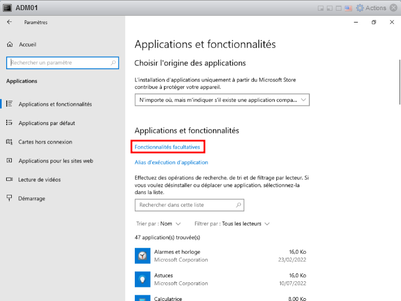Click the US flag keyboard layout icon
This screenshot has width=401, height=301.
[348, 8]
